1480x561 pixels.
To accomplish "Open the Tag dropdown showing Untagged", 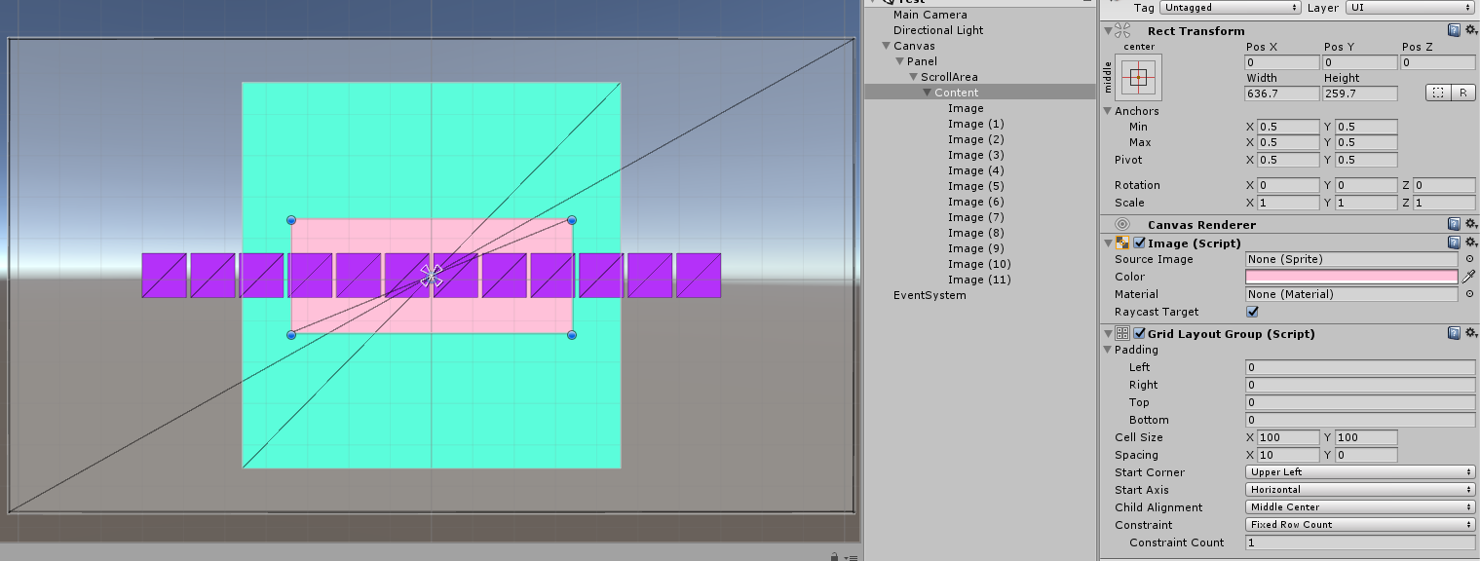I will 1232,7.
